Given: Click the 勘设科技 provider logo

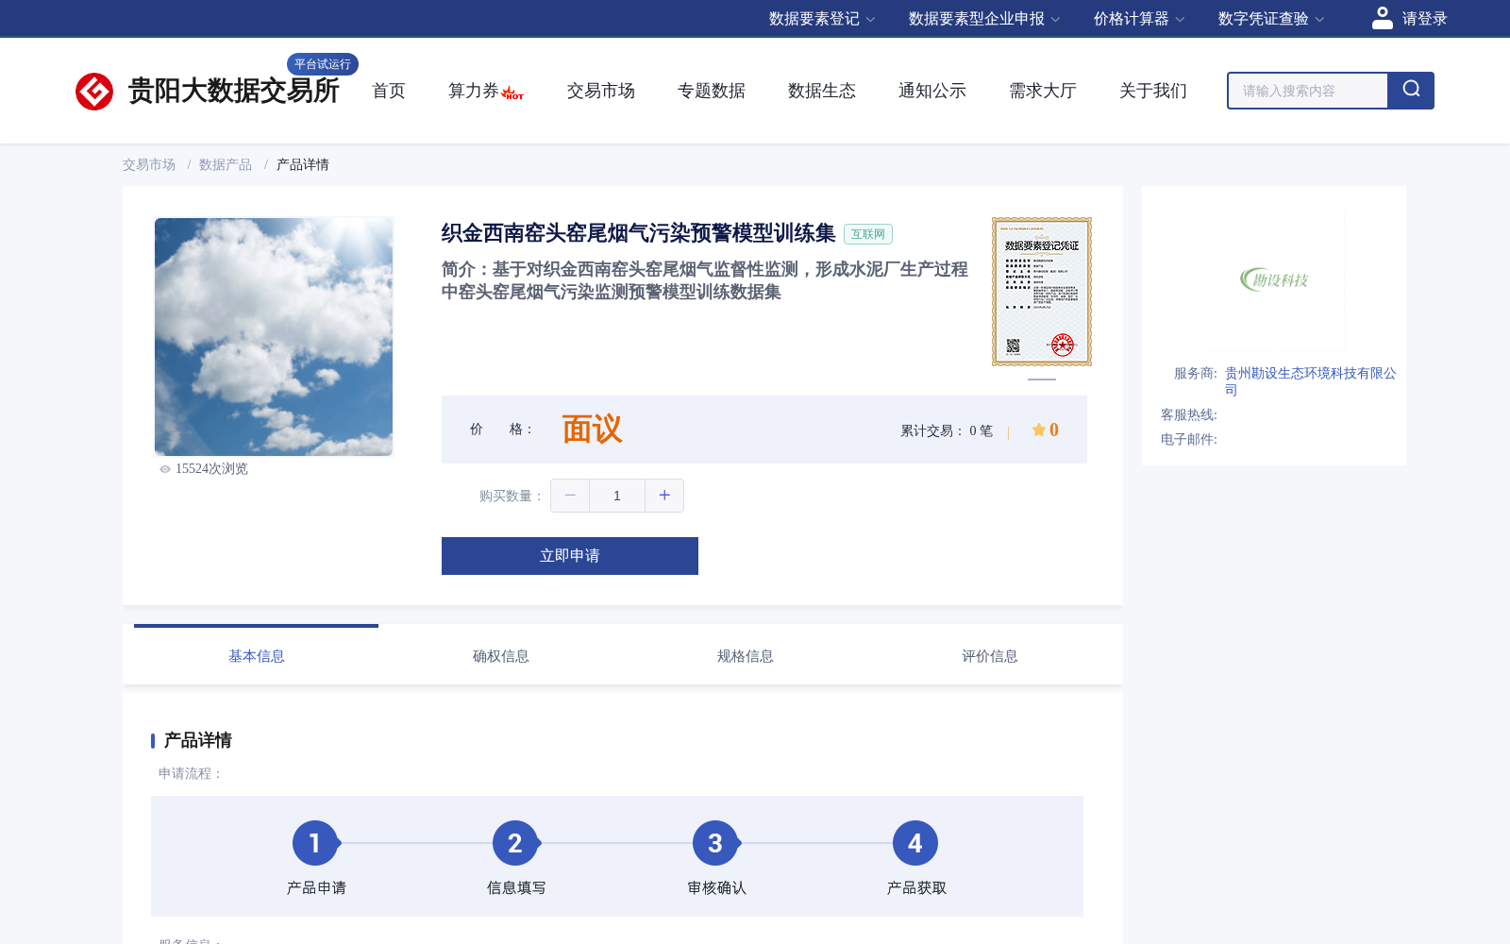Looking at the screenshot, I should pyautogui.click(x=1274, y=279).
